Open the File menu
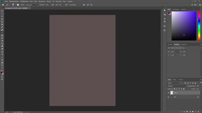This screenshot has height=113, width=202. [x=6, y=1]
